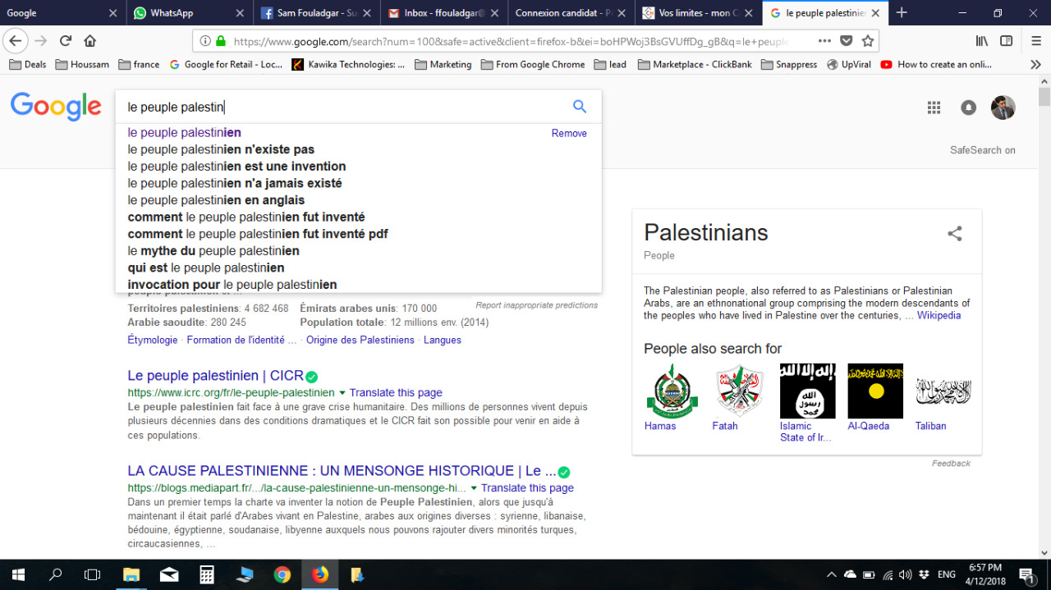The image size is (1051, 590).
Task: Bookmark this page with the star icon
Action: [x=867, y=41]
